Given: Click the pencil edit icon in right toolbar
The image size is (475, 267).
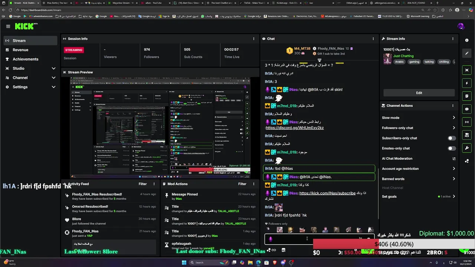Looking at the screenshot, I should pos(467,53).
